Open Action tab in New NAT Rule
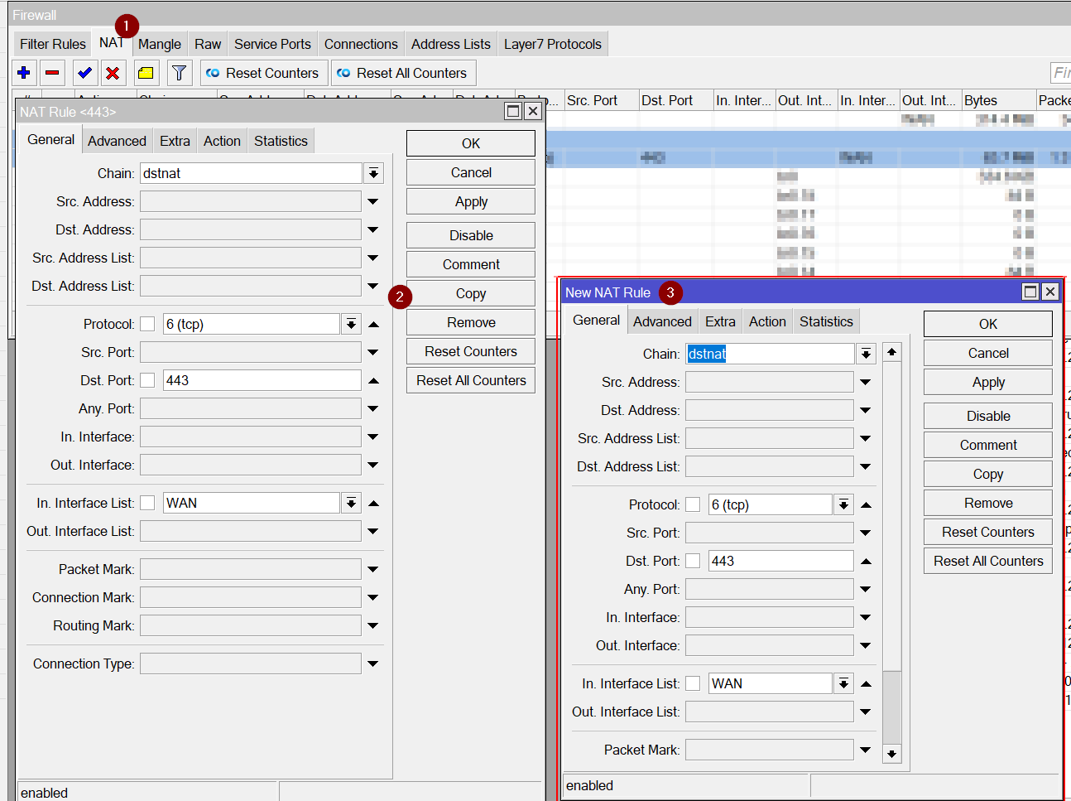This screenshot has width=1071, height=801. pos(766,321)
